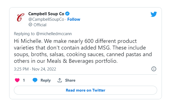Click the share upload arrow icon
This screenshot has width=173, height=104.
pyautogui.click(x=60, y=80)
